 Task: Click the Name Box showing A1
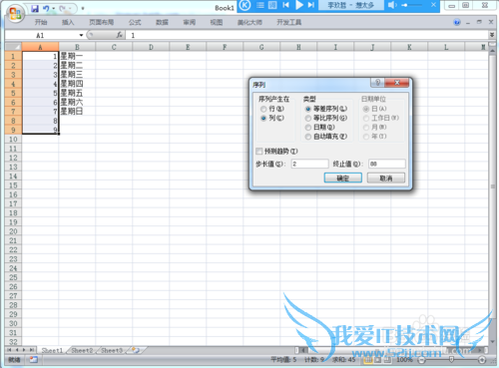point(40,35)
